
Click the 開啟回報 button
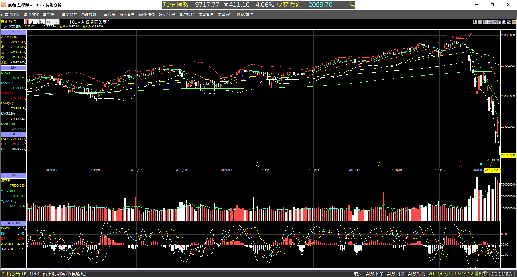click(396, 274)
